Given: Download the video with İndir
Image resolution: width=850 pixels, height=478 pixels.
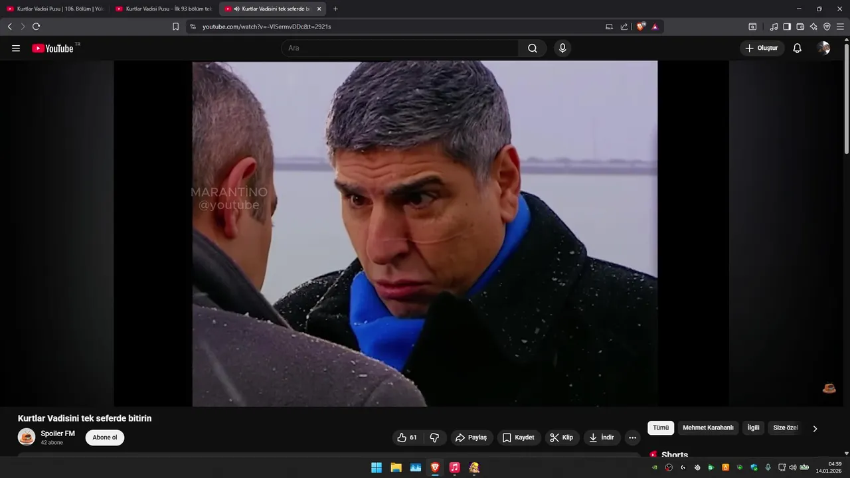Looking at the screenshot, I should (x=602, y=438).
